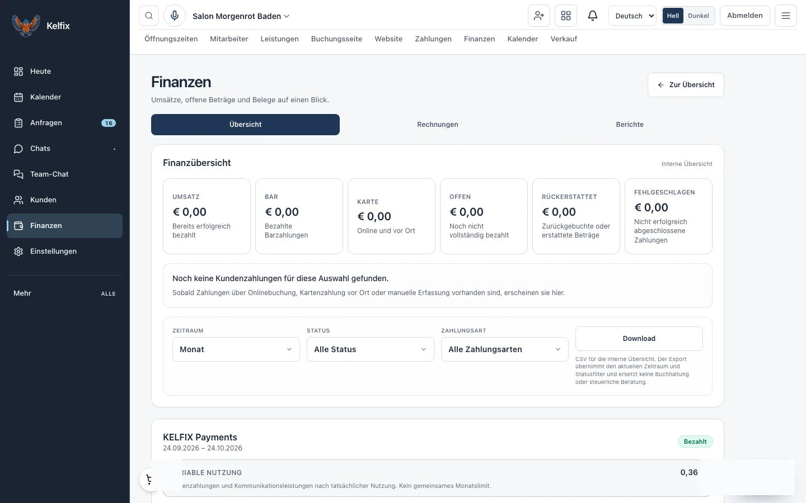Open Anfragen in the sidebar
This screenshot has height=503, width=806.
[x=64, y=123]
